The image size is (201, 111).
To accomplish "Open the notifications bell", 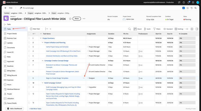I will click(188, 2).
